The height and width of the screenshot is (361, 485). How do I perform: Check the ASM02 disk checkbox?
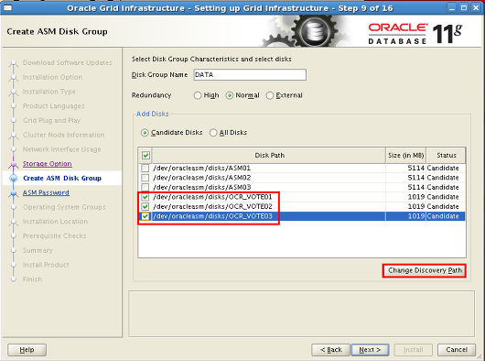click(x=145, y=178)
